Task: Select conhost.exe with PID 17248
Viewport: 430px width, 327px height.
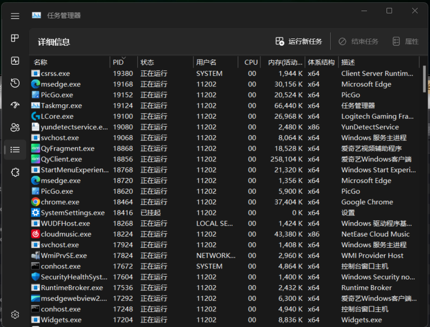Action: (225, 309)
